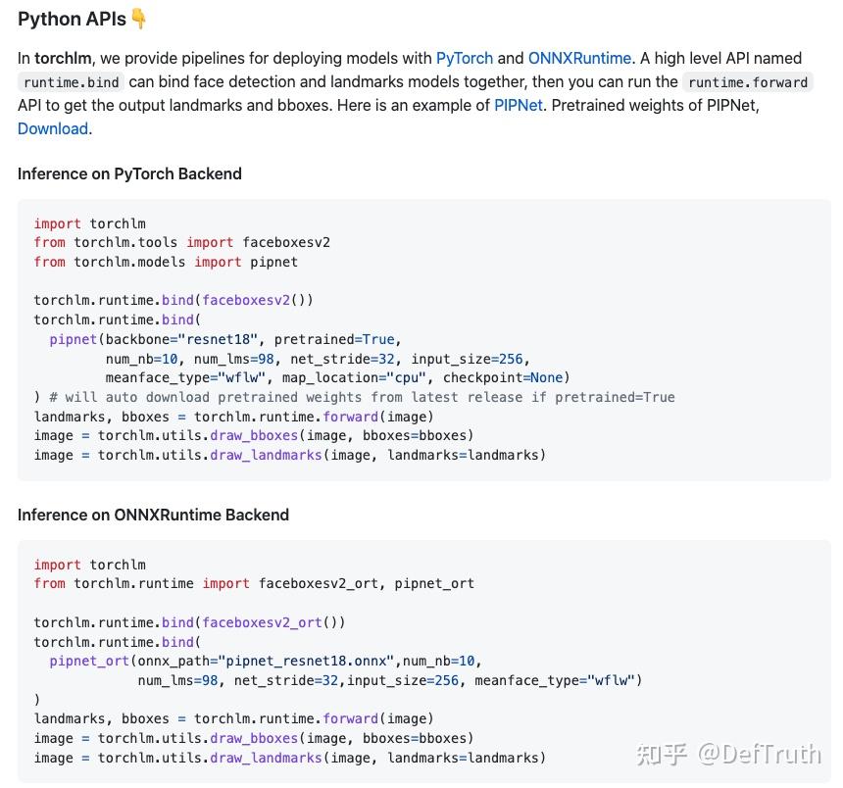Select the Inference on ONNXRuntime Backend heading
The height and width of the screenshot is (788, 843).
(153, 515)
